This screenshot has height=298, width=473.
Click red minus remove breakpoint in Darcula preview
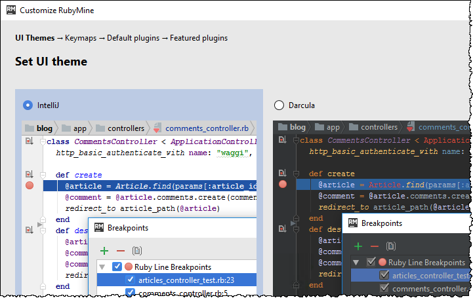374,246
